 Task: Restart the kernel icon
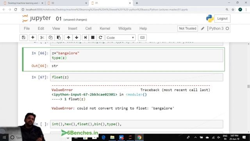[100, 38]
